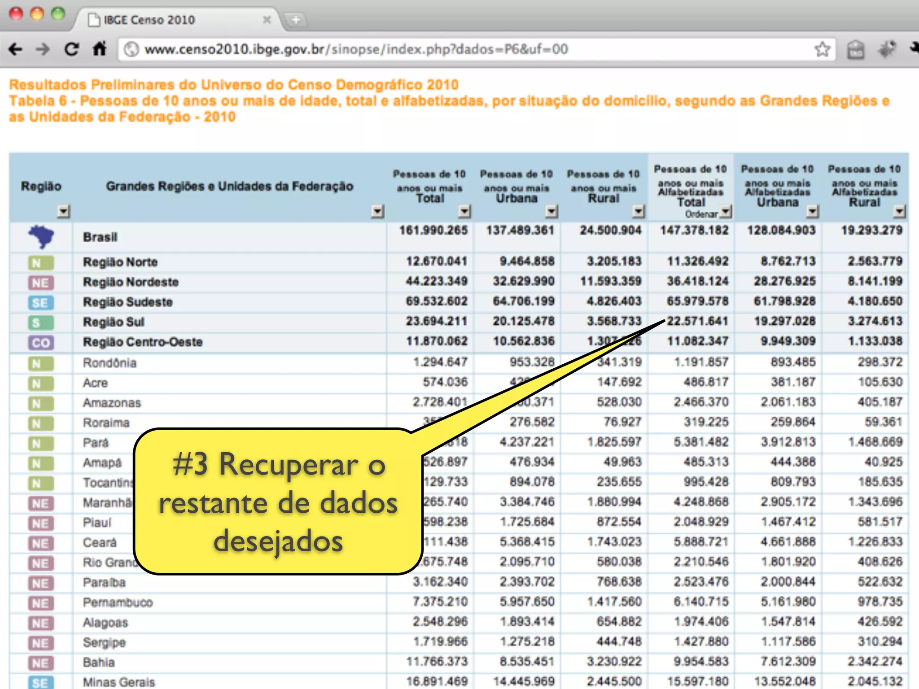Screen dimensions: 919x689
Task: Bookmark this page with the star icon
Action: point(822,49)
